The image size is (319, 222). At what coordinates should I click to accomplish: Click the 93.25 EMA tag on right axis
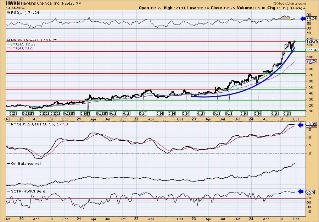311,61
